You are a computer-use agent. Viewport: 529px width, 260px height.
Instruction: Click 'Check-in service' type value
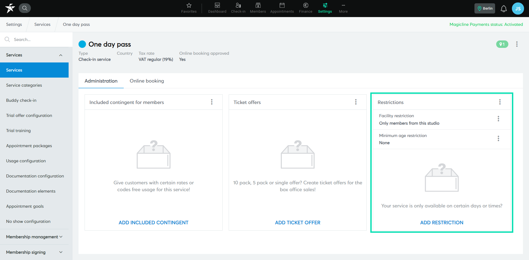click(x=95, y=59)
